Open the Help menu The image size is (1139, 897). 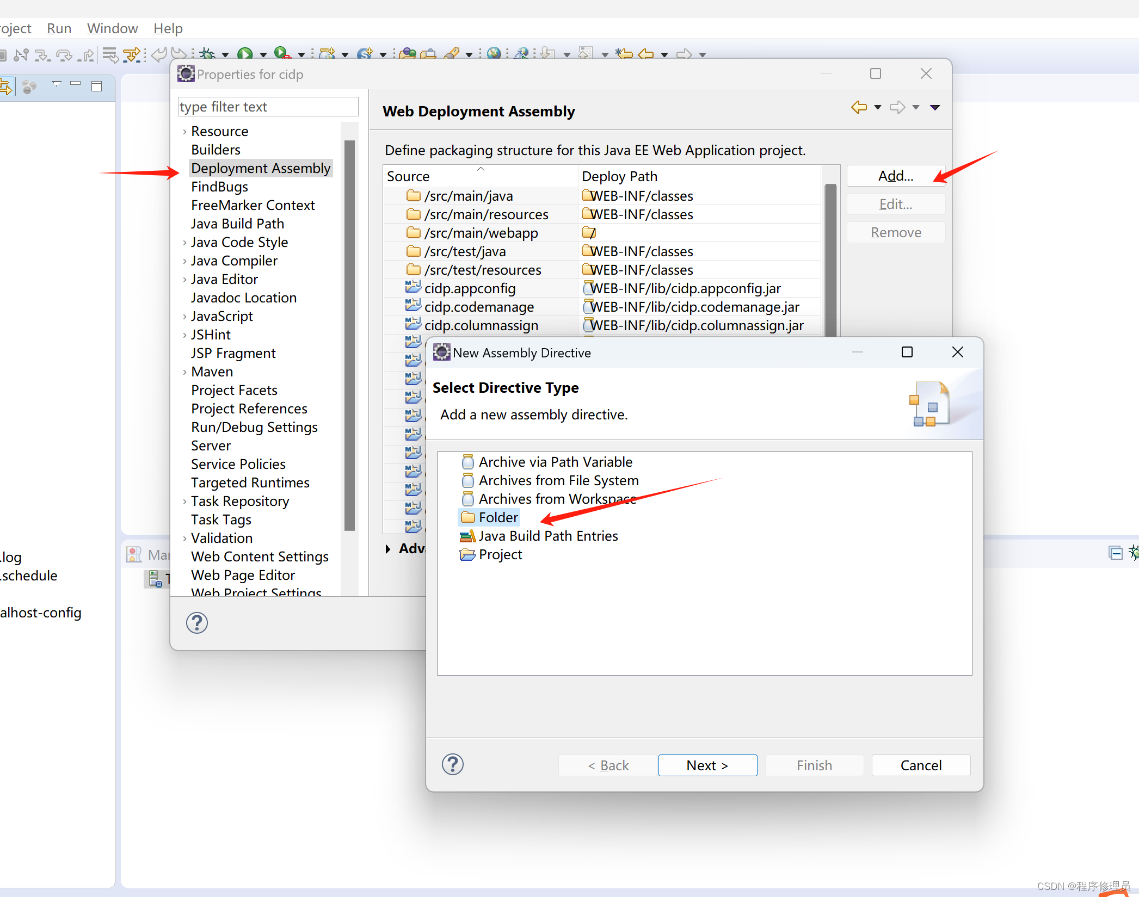coord(168,28)
